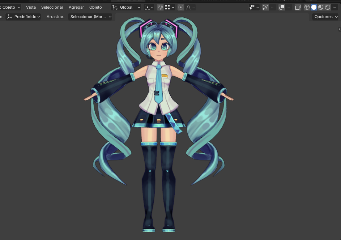
Task: Open the Global transform orientation dropdown
Action: point(126,7)
